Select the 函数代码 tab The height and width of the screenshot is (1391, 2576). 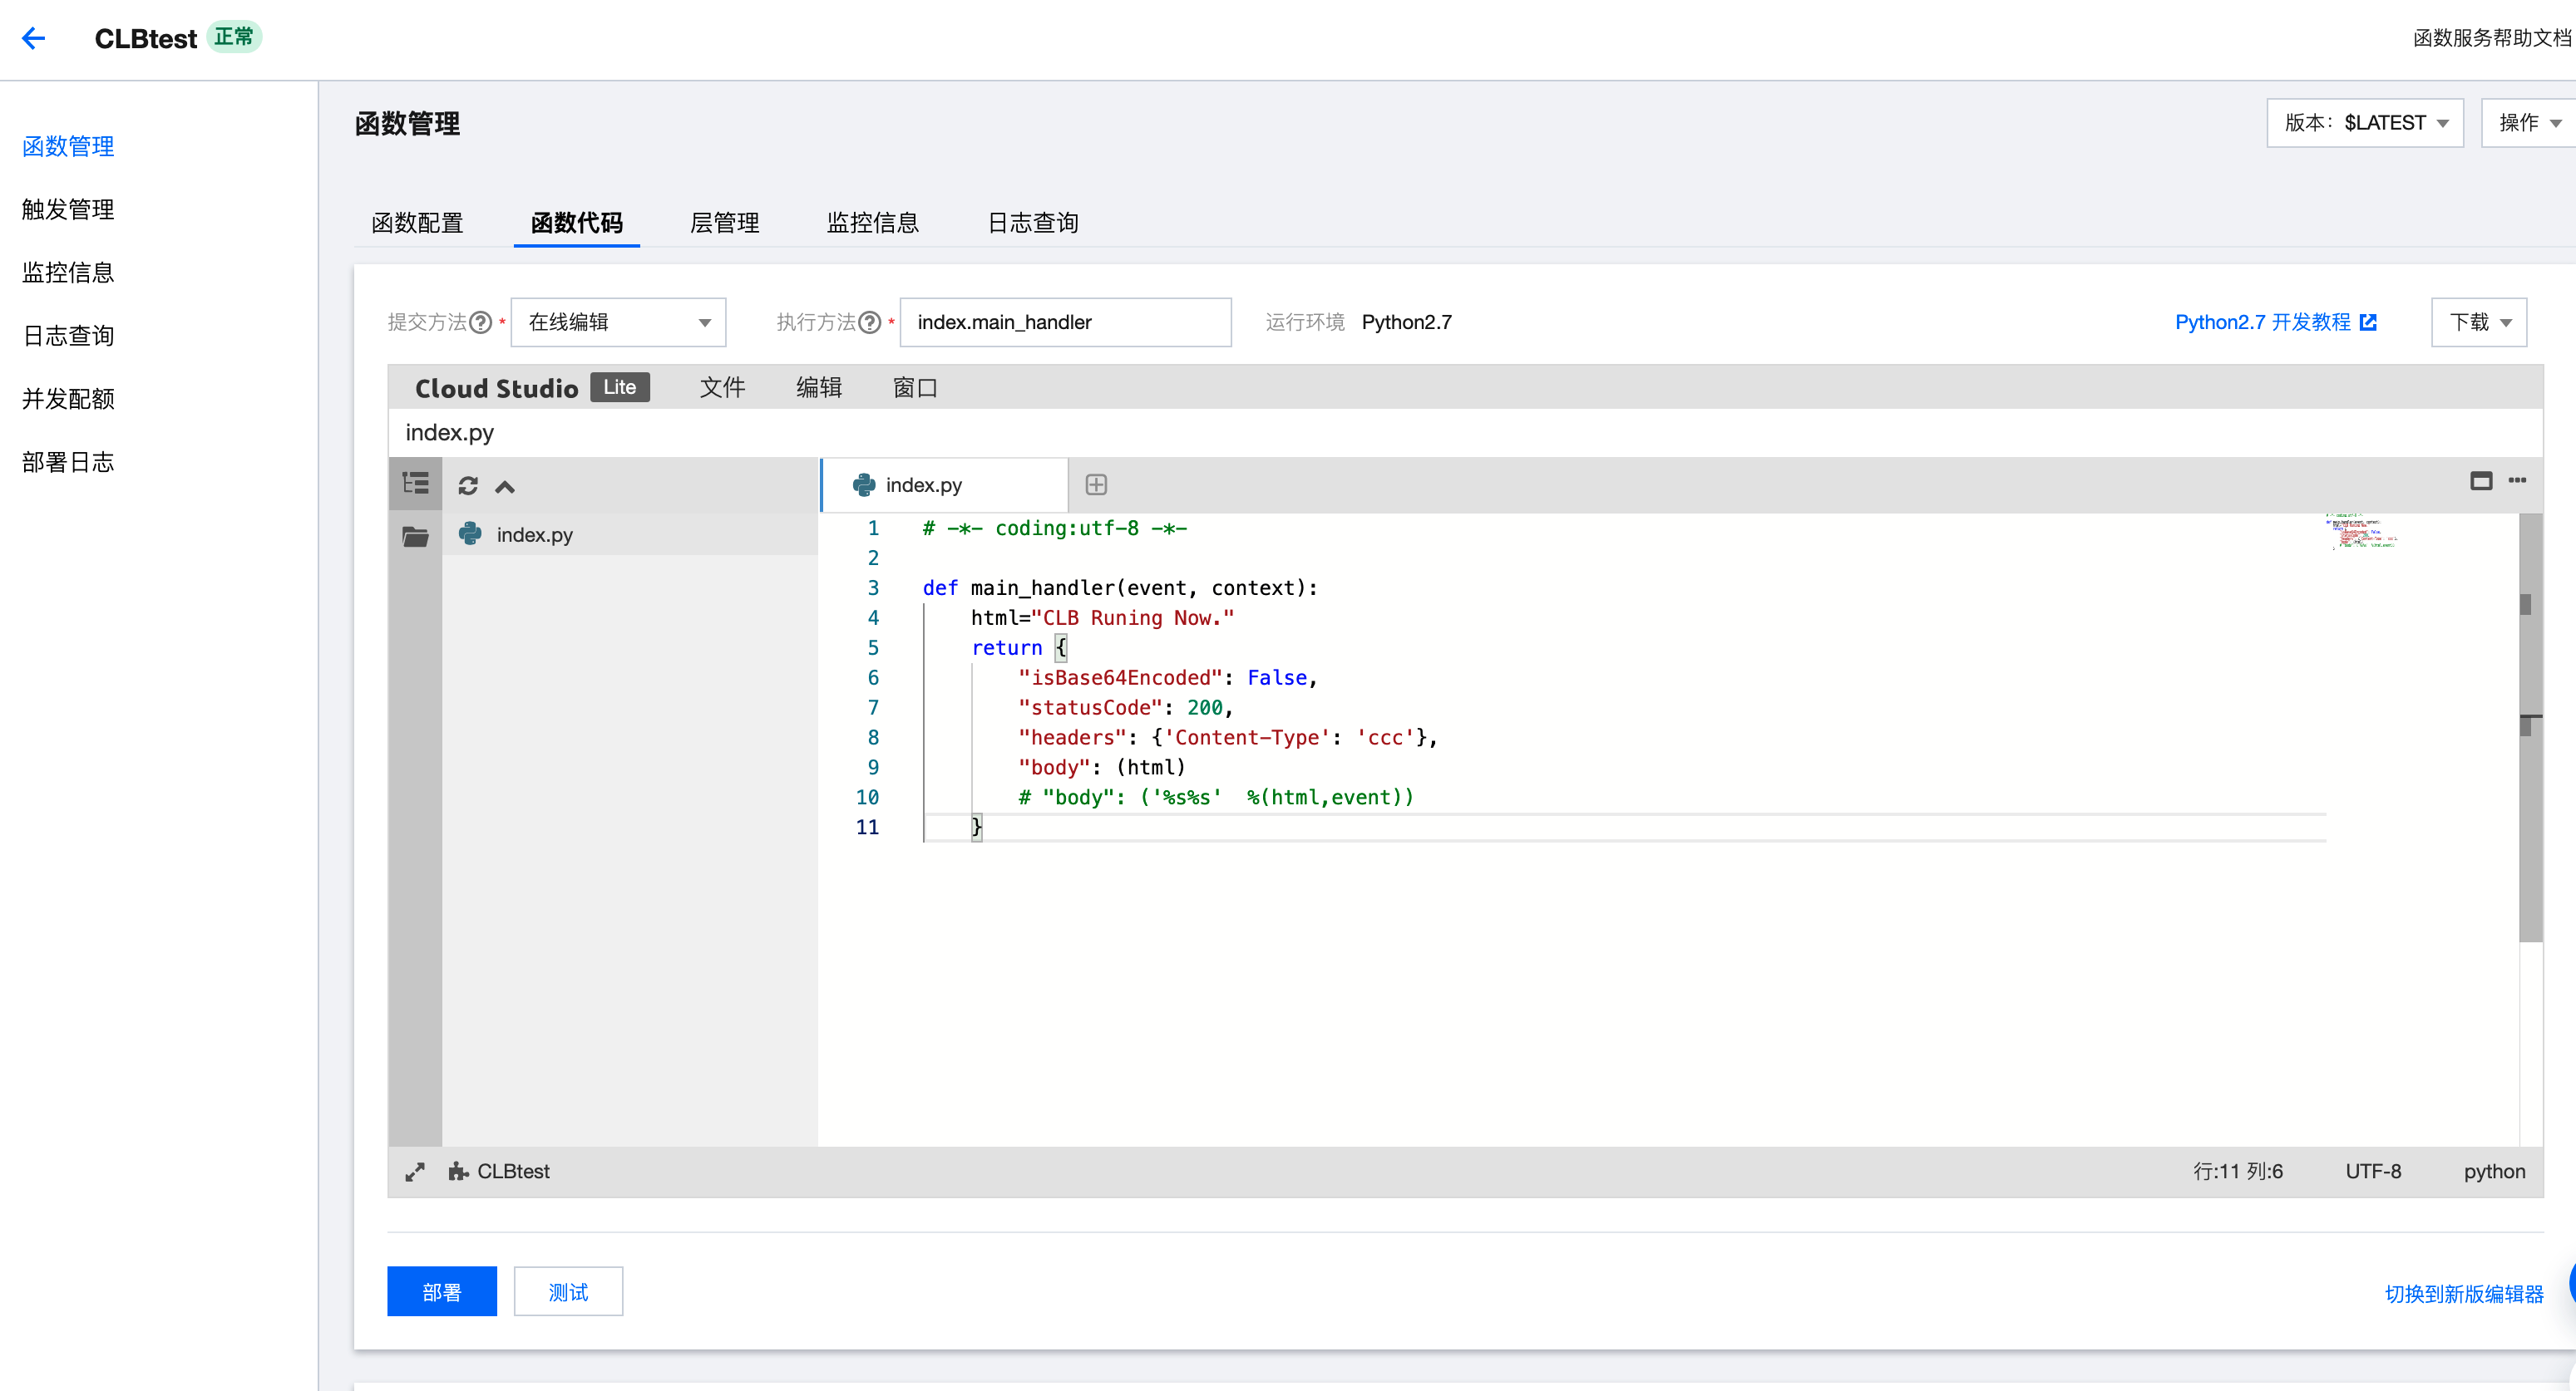[x=577, y=223]
